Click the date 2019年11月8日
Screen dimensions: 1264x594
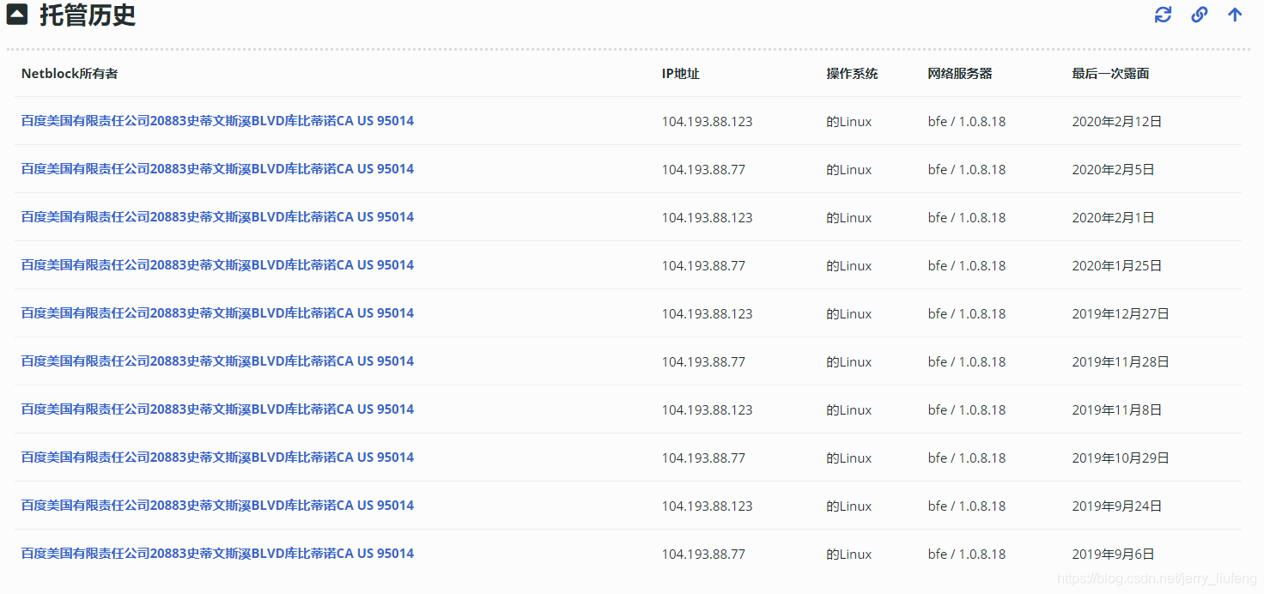click(1117, 410)
